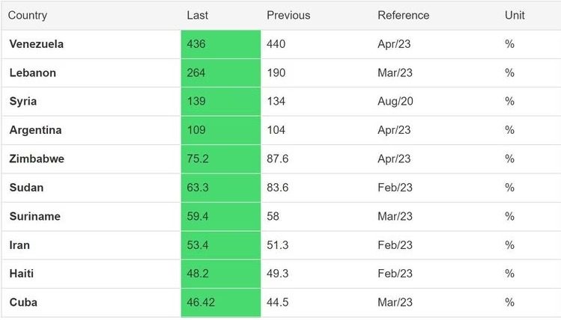Sort by Previous column header
Viewport: 561px width, 320px height.
pyautogui.click(x=288, y=15)
